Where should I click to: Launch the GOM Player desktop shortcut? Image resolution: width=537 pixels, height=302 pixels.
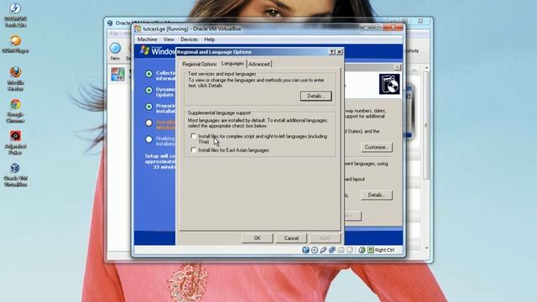point(15,44)
